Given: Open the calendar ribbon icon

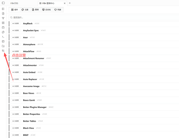Looking at the screenshot, I should (3, 28).
